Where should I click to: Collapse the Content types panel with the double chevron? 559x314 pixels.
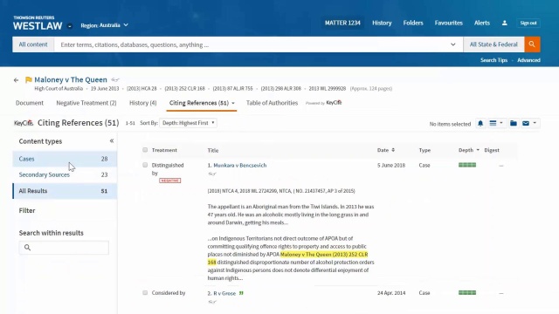coord(112,141)
